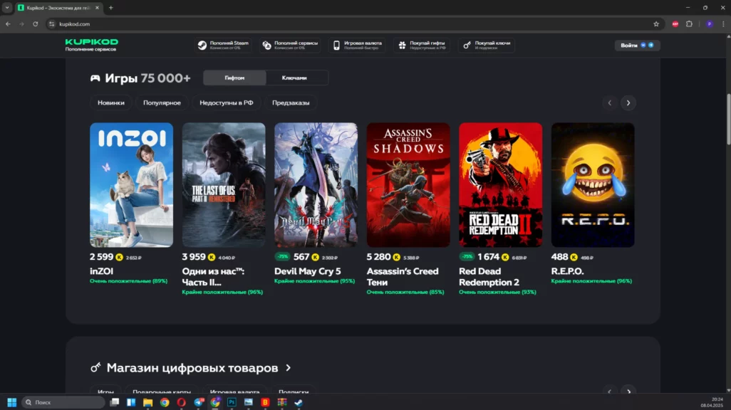Open the 'Пополняй Steam' top-up section
This screenshot has height=410, width=731.
point(223,45)
